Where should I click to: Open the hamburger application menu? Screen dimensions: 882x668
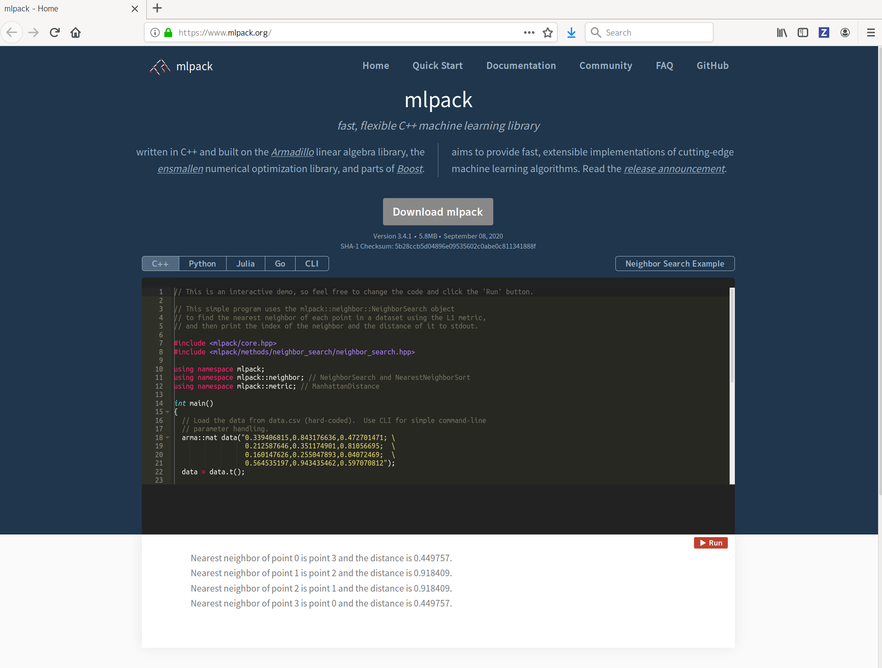[x=871, y=32]
